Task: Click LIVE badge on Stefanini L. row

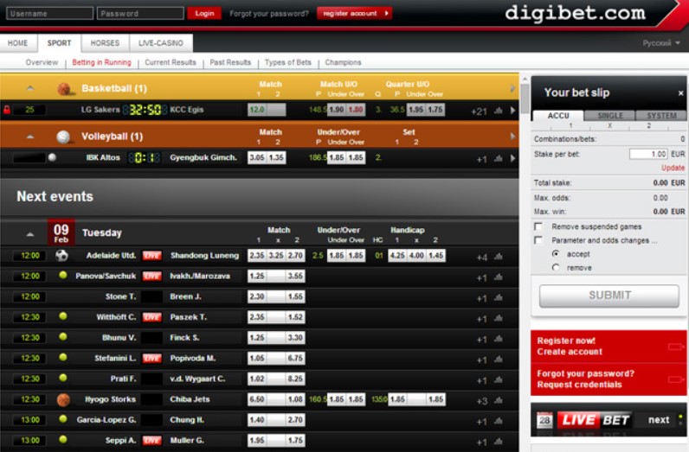Action: pos(152,358)
